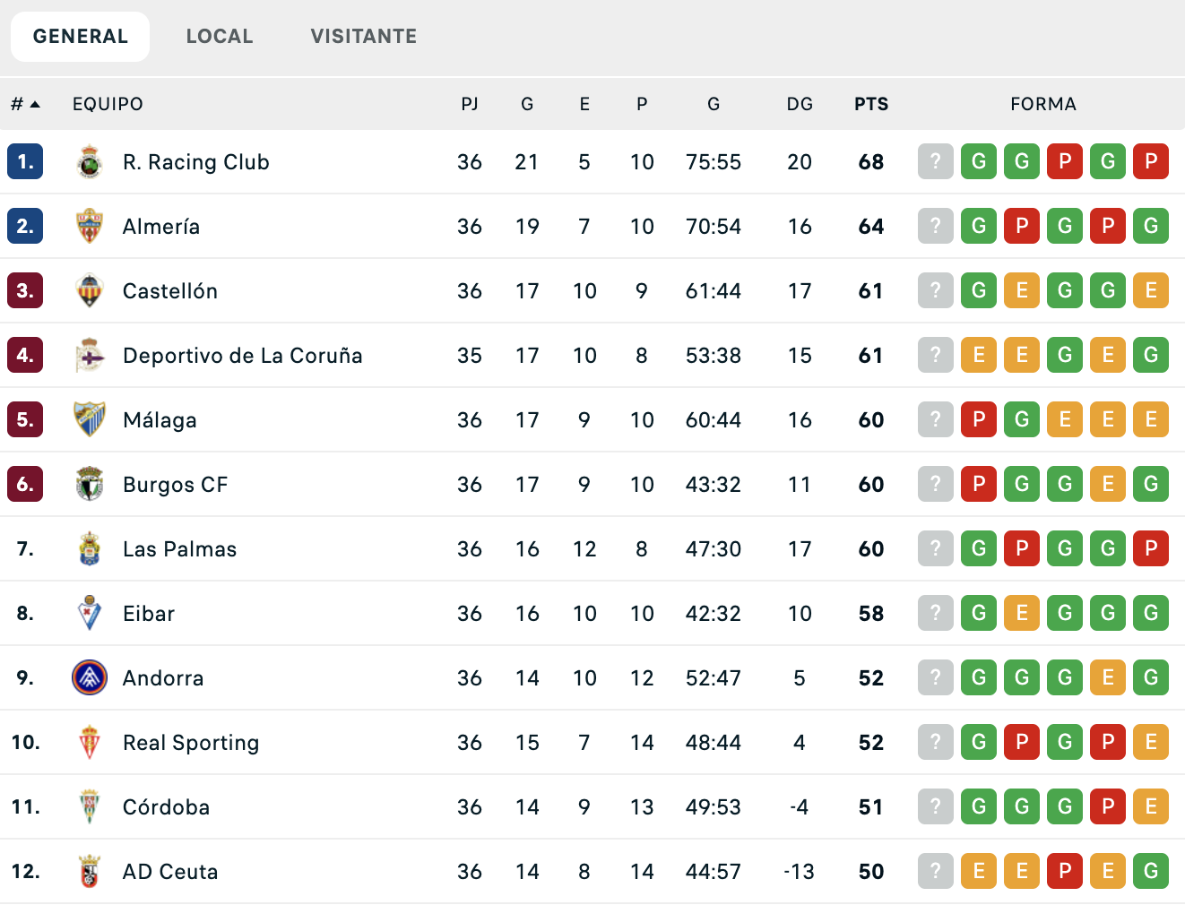Select the Almería club badge
1185x905 pixels.
tap(89, 226)
